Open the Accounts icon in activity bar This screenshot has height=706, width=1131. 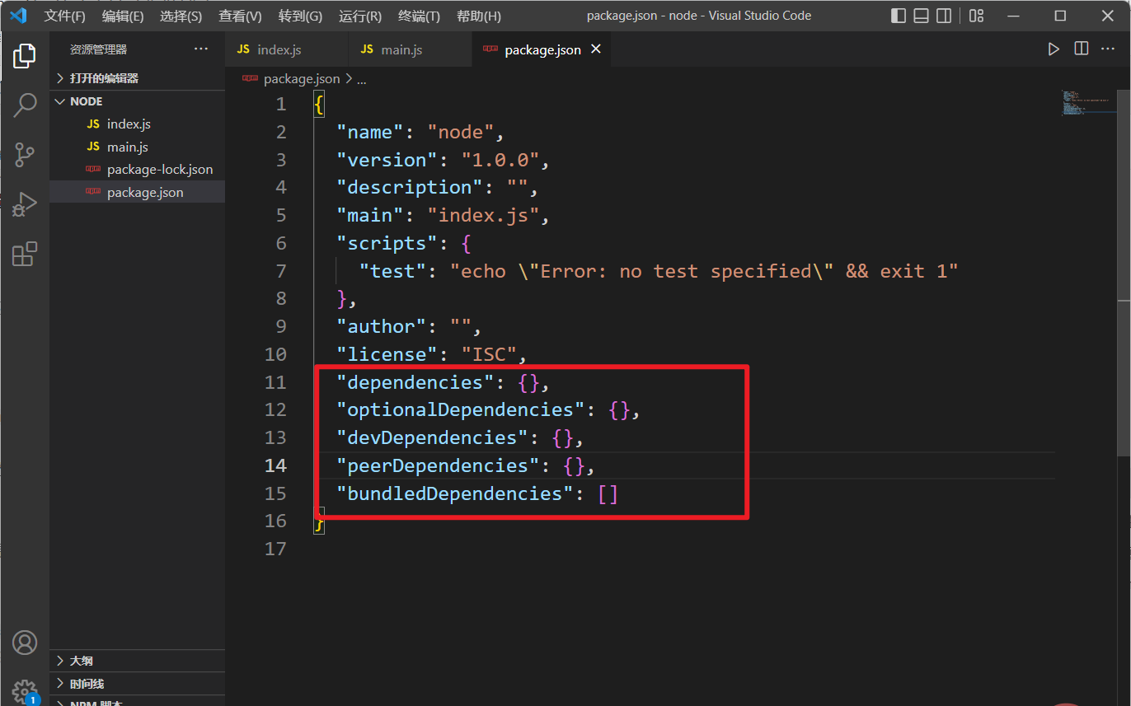[x=25, y=643]
